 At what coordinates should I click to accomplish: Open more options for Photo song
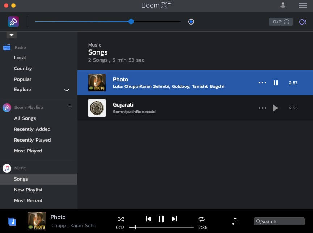[262, 83]
